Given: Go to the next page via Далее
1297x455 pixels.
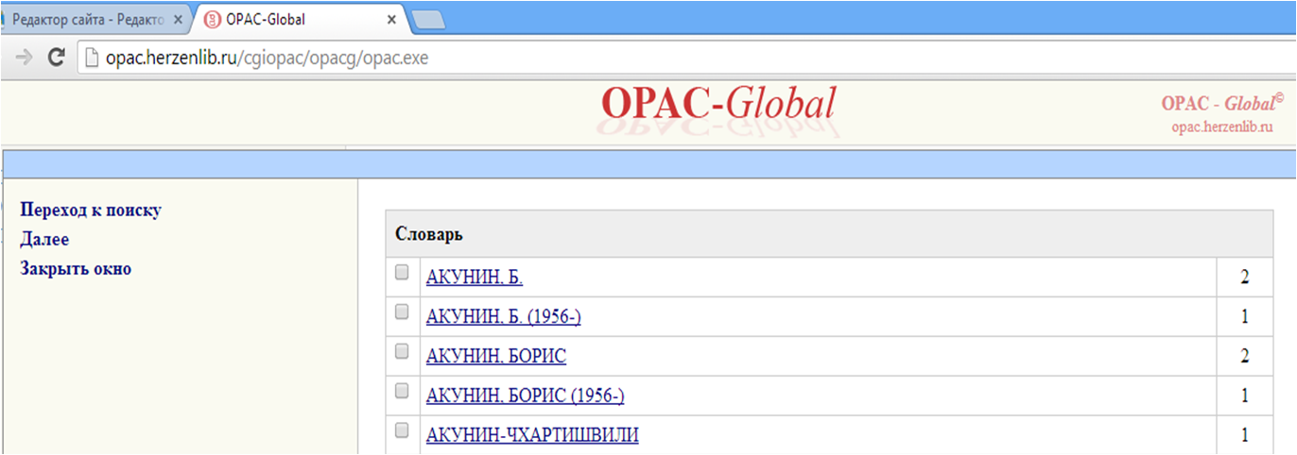Looking at the screenshot, I should pyautogui.click(x=44, y=240).
